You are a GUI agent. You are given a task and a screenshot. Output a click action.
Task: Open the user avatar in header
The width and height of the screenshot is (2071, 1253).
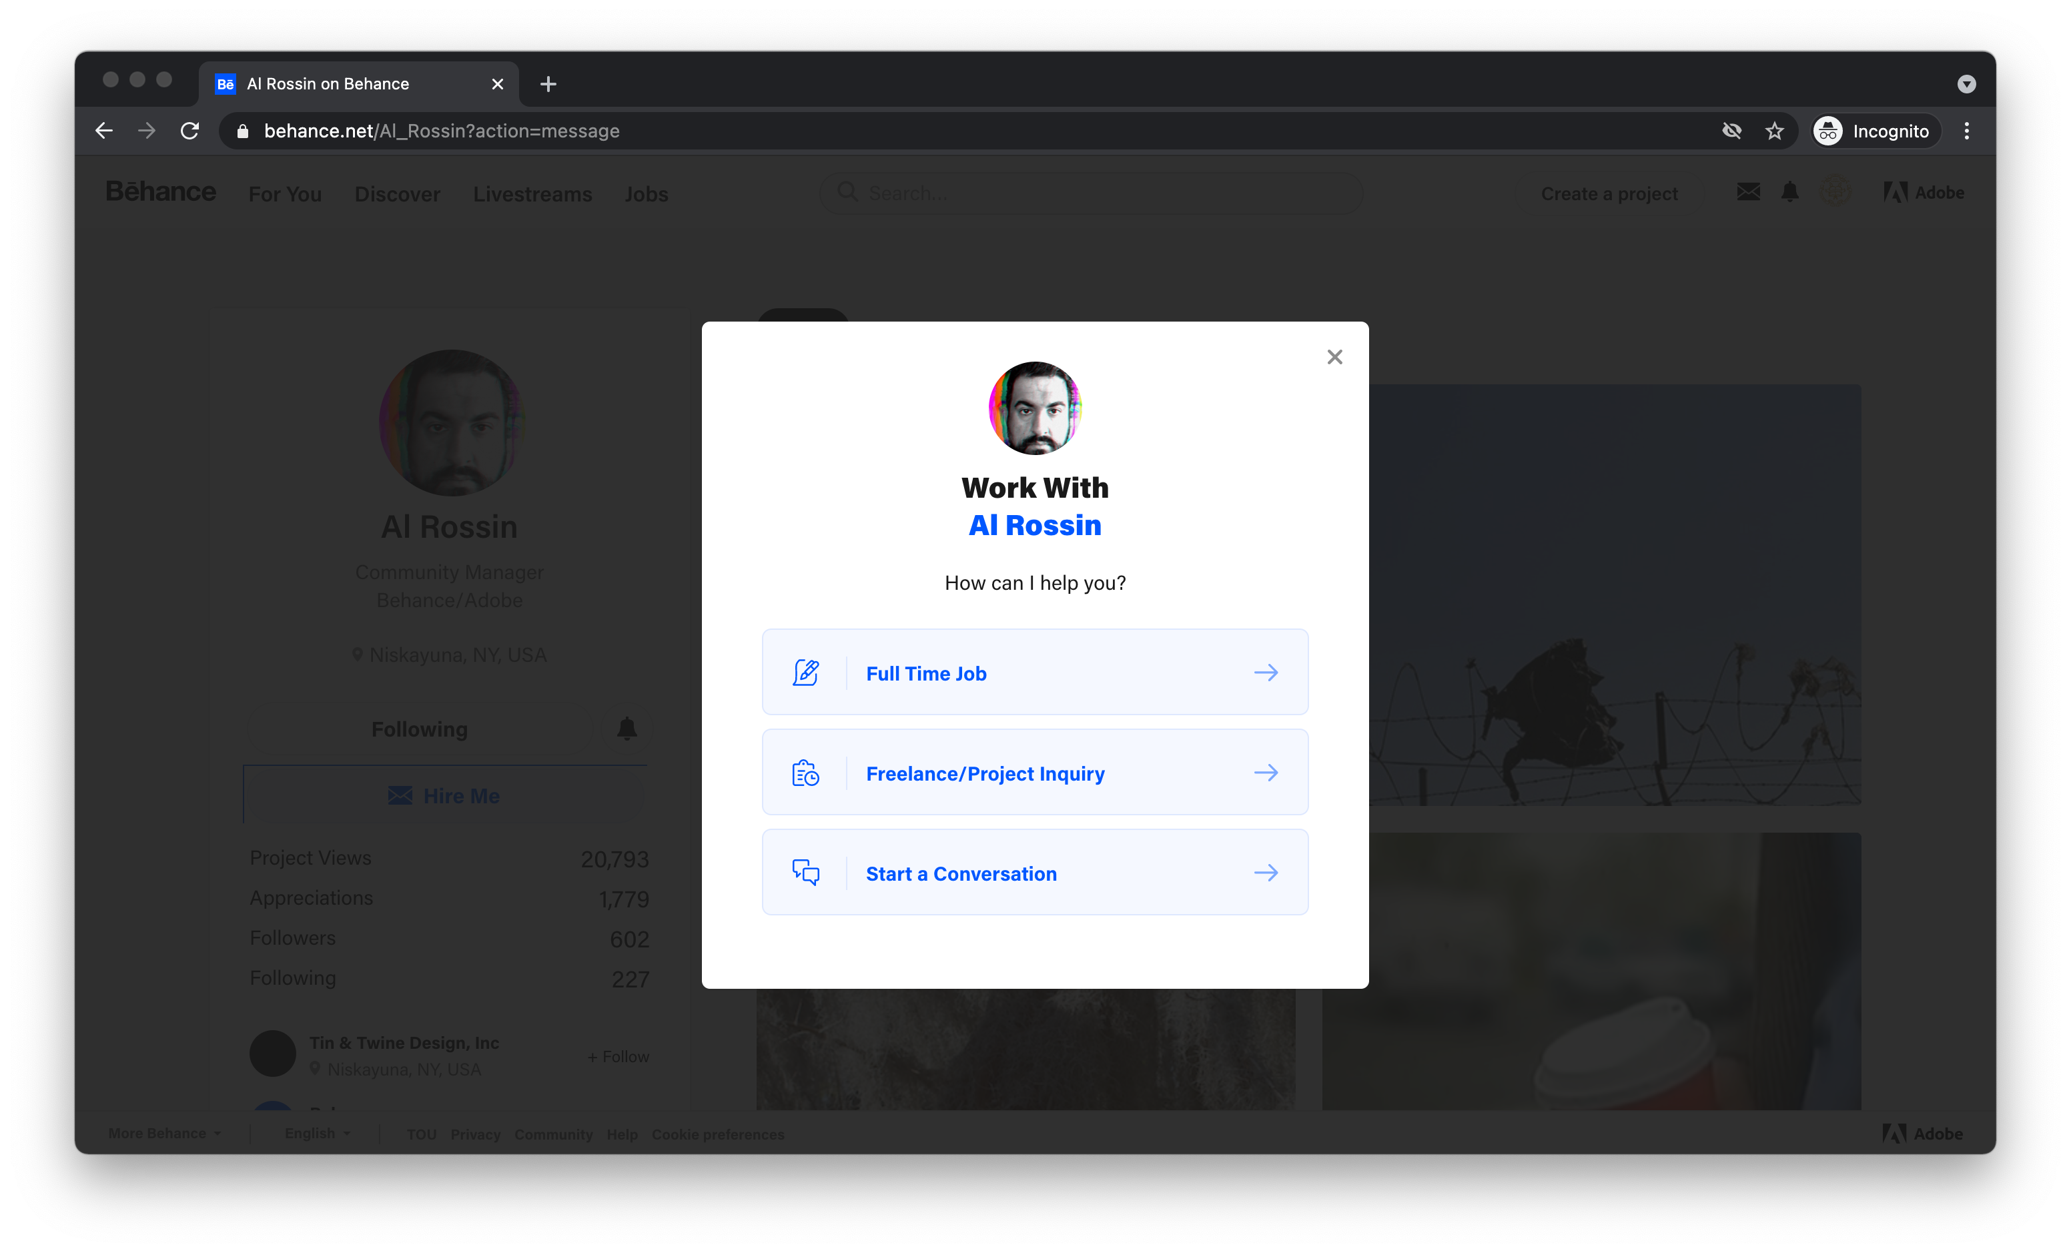(x=1835, y=192)
